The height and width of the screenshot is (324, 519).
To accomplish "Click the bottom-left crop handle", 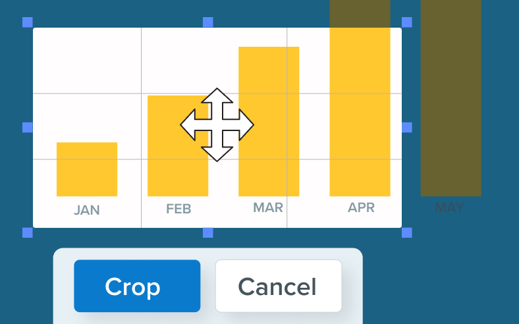I will (x=28, y=232).
